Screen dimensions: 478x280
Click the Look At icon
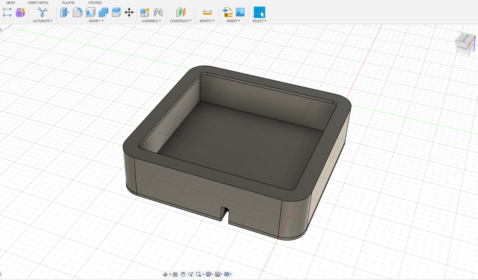point(175,274)
